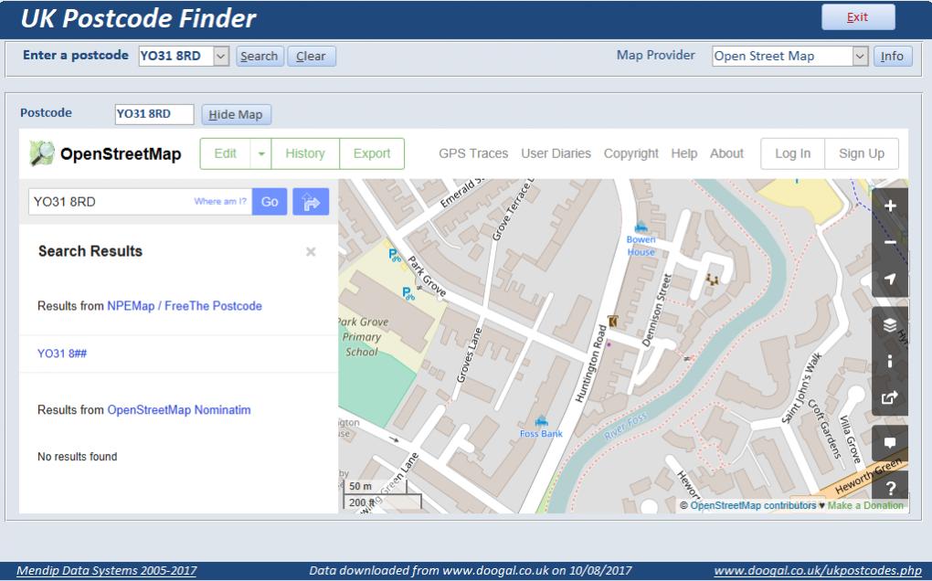The image size is (932, 581).
Task: Click the query features question mark icon
Action: (x=890, y=489)
